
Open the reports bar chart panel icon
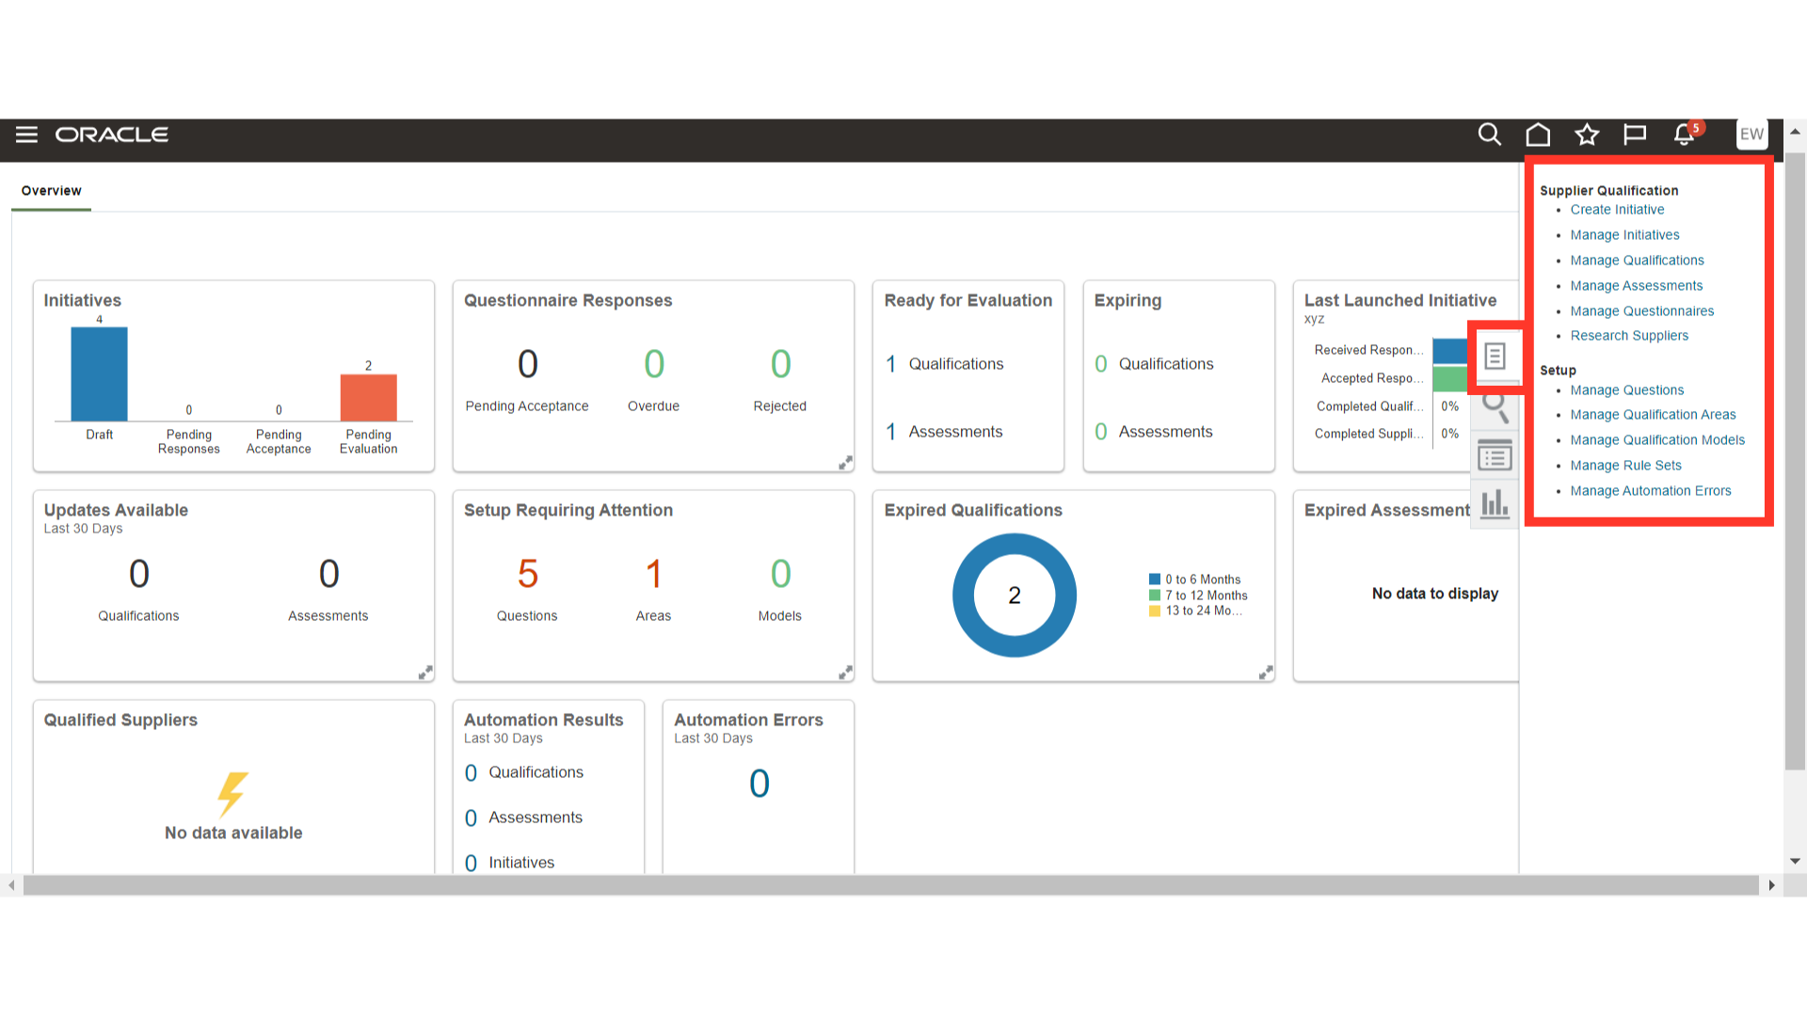point(1495,504)
